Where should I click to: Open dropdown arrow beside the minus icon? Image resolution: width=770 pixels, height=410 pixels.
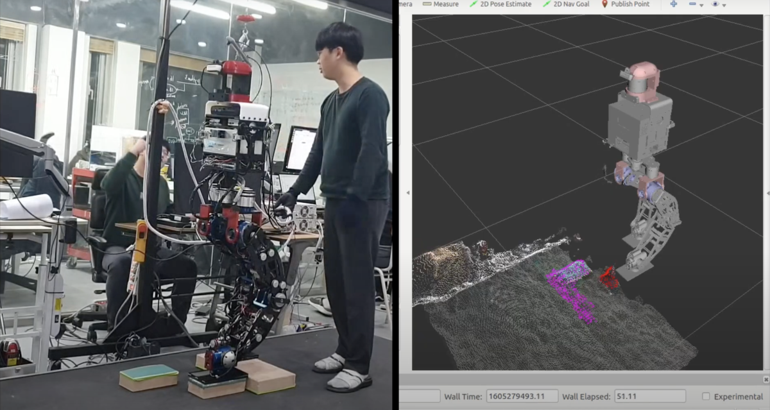pos(701,5)
